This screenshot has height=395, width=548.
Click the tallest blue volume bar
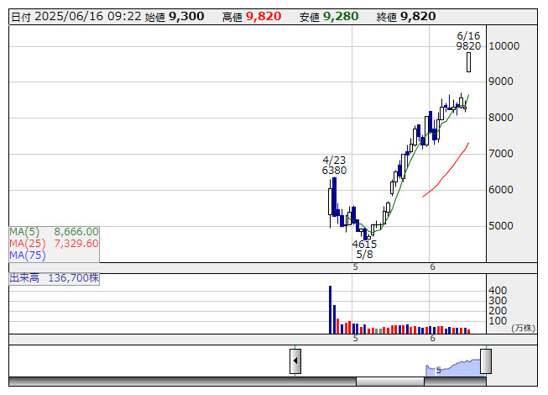330,309
